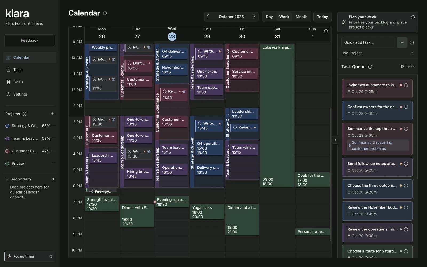Complete Summarize the top three task

tap(406, 129)
